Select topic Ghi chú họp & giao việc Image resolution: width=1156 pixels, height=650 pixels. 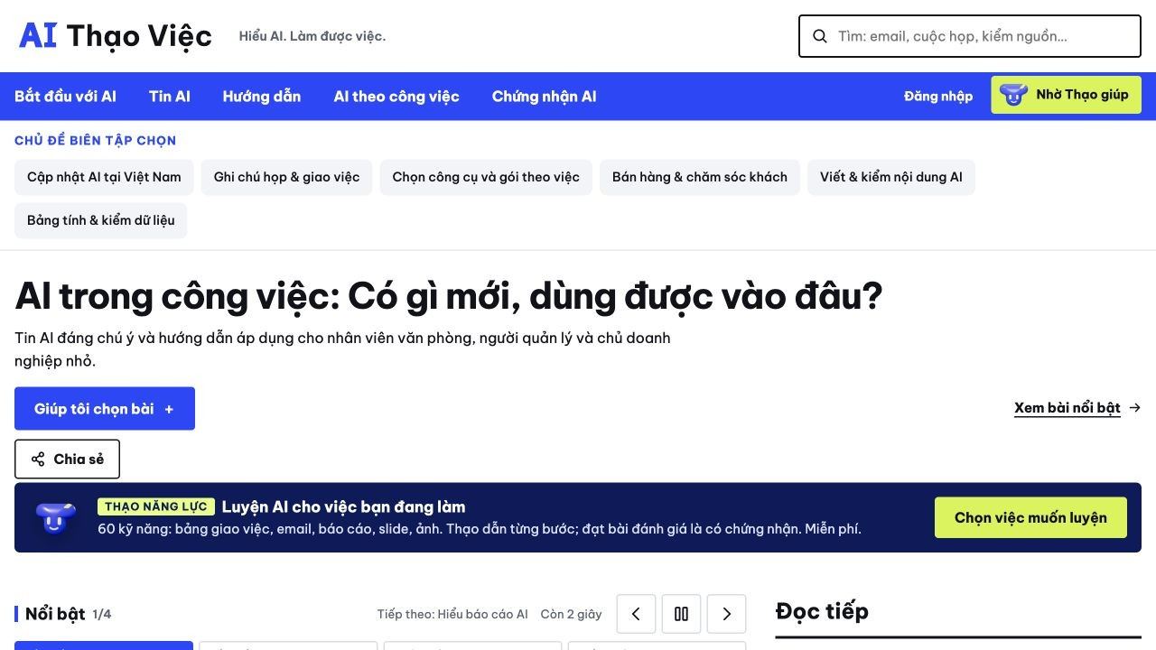pos(287,177)
